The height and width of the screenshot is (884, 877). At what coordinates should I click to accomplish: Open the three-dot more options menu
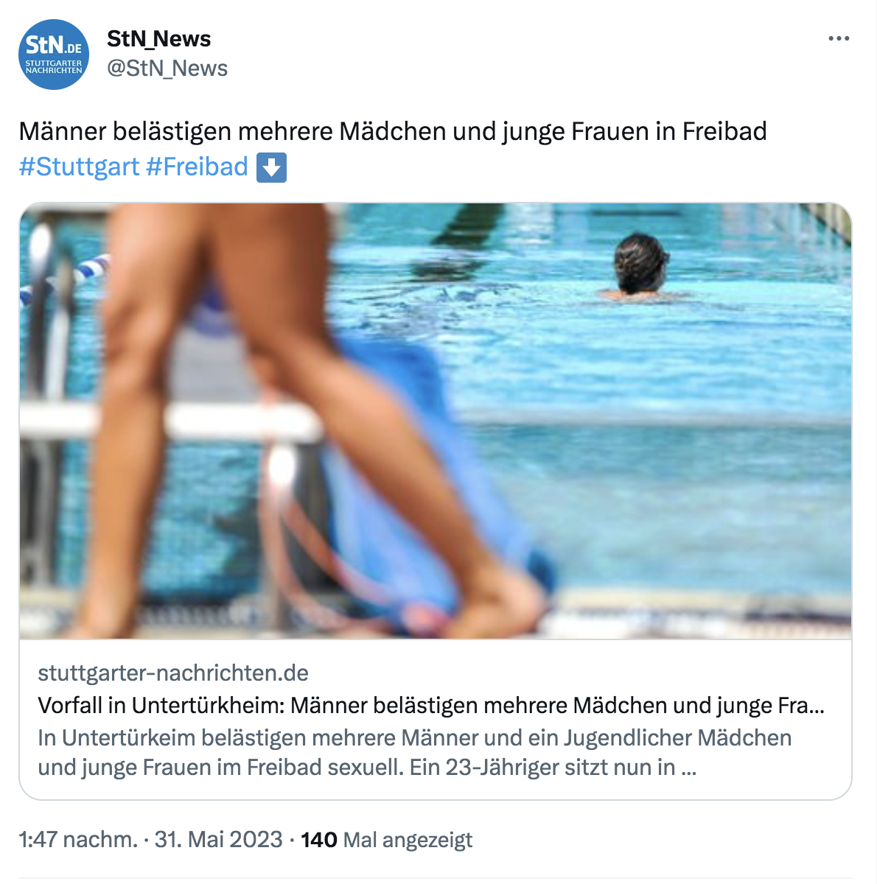click(839, 39)
